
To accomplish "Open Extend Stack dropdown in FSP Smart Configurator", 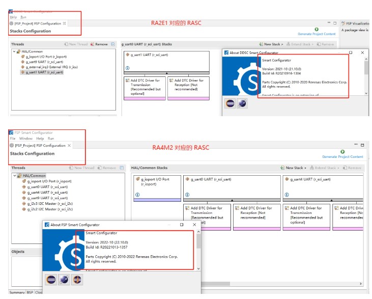I will pyautogui.click(x=324, y=168).
